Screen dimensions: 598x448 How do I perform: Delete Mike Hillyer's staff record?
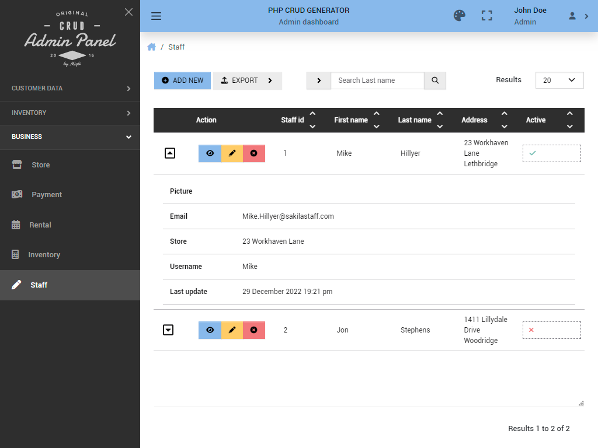click(254, 153)
